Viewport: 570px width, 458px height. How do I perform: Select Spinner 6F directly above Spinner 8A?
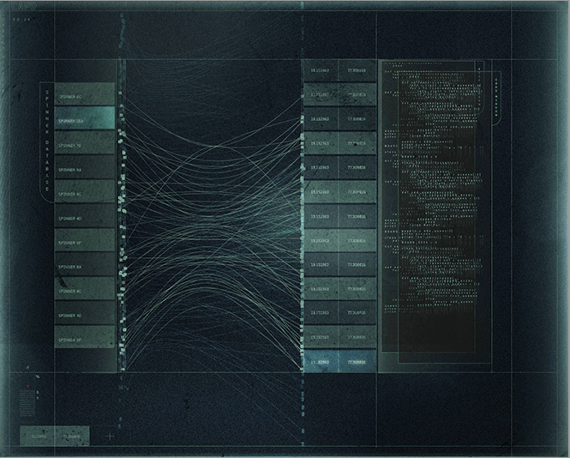click(84, 244)
